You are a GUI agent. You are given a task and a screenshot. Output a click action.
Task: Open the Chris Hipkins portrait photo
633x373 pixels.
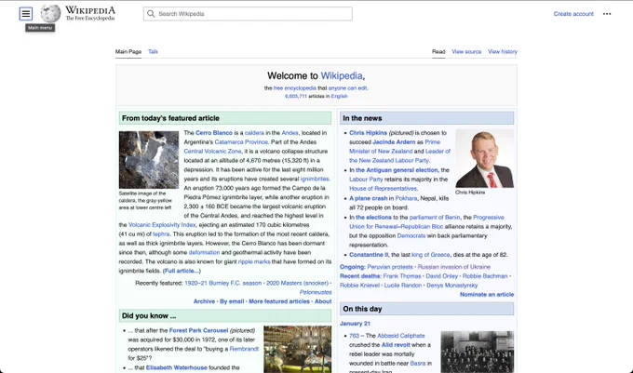484,158
